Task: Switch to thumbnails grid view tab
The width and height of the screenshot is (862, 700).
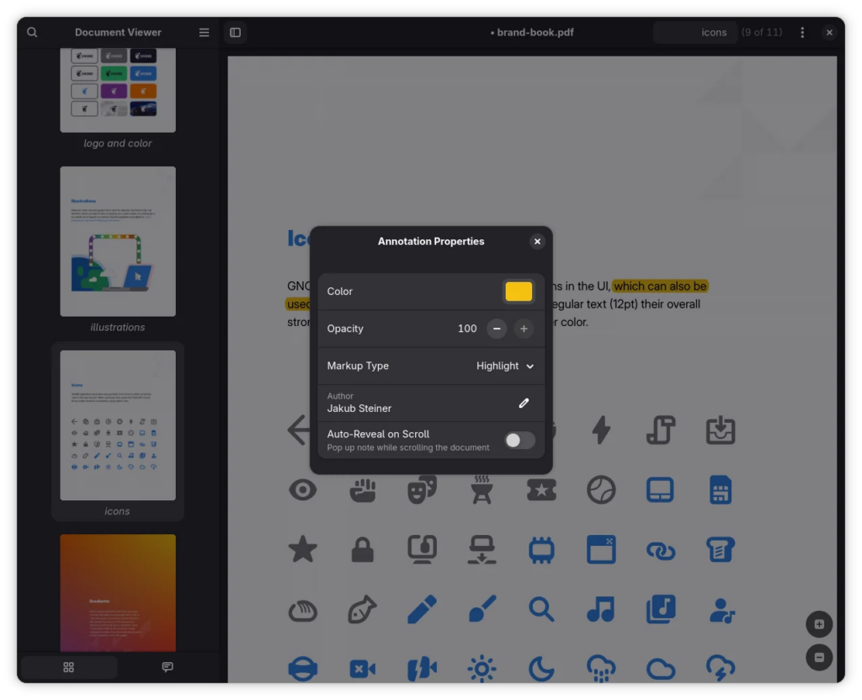Action: tap(69, 667)
